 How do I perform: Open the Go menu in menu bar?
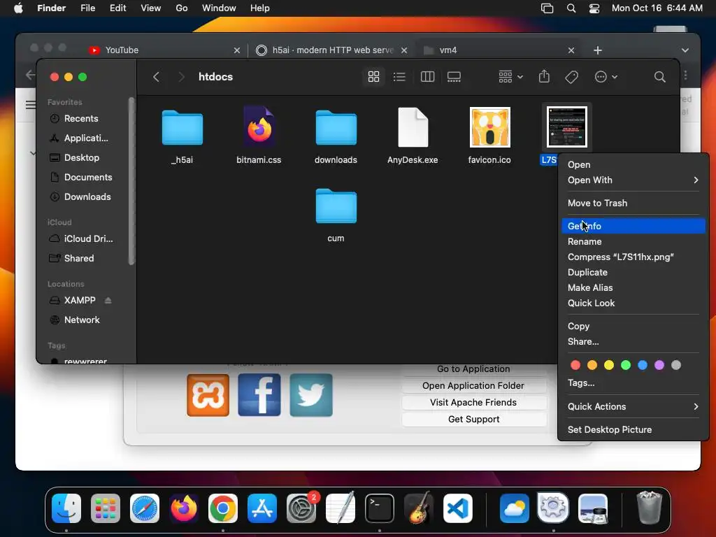coord(182,8)
